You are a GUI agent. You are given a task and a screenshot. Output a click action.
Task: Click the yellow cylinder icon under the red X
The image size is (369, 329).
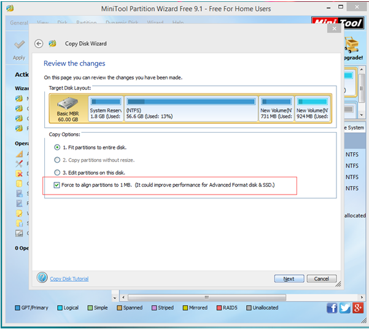[19, 184]
